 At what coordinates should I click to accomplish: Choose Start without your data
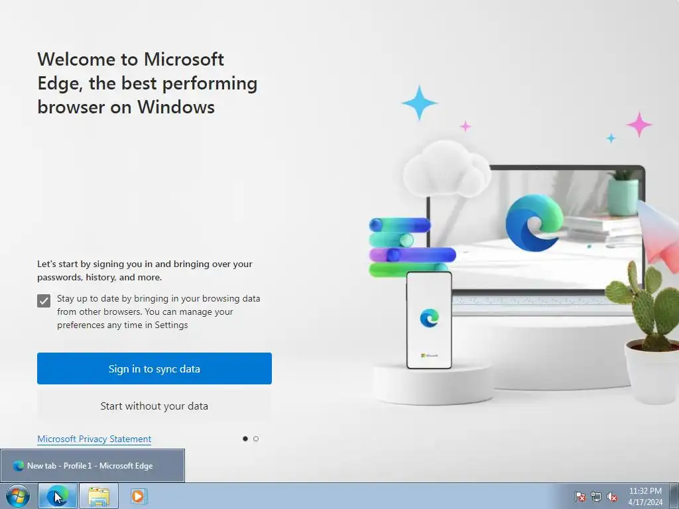tap(154, 406)
